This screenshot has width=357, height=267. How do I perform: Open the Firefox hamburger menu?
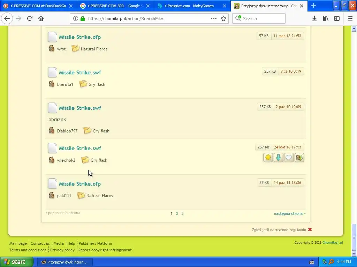(x=350, y=18)
